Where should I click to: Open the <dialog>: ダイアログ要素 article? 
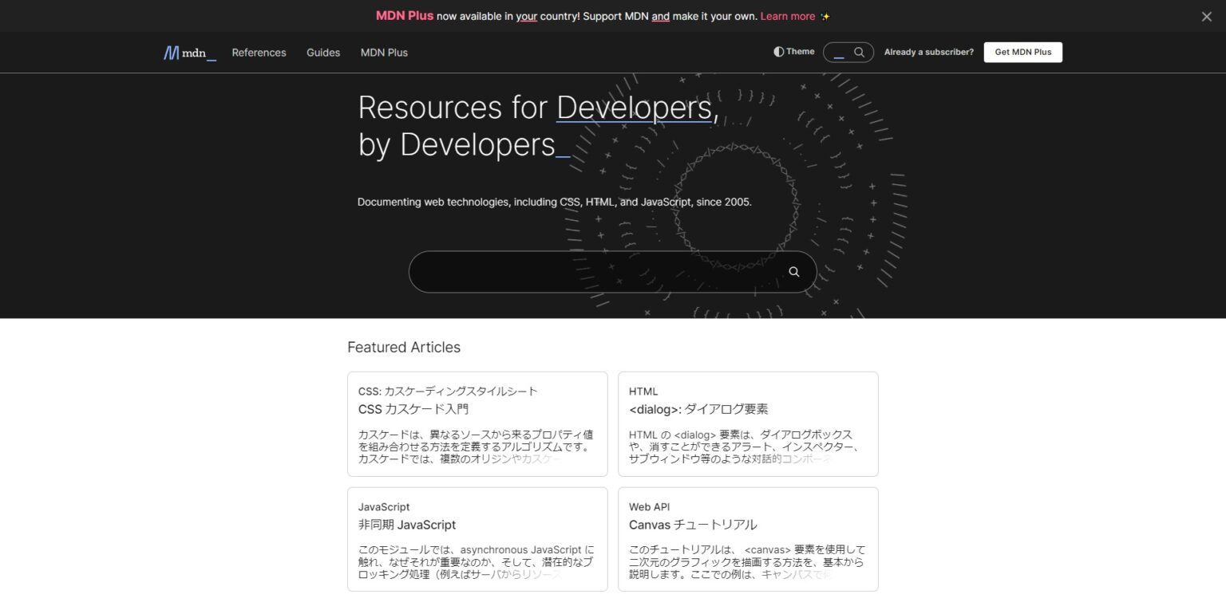tap(698, 409)
